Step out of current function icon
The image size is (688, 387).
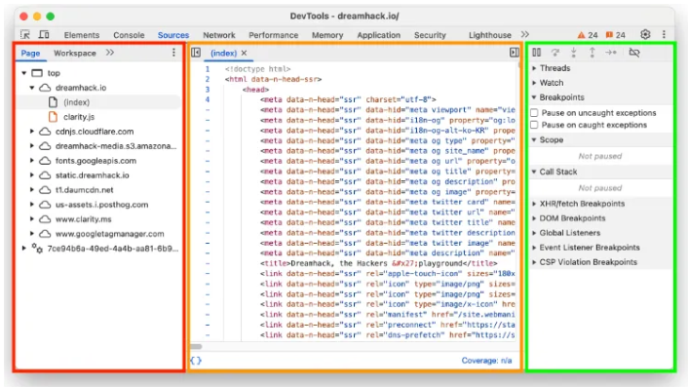tap(592, 53)
